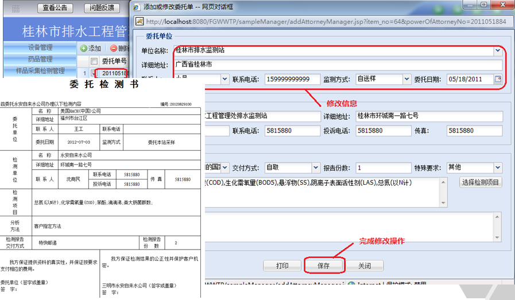Expand the dropdown left of 交付方式
The image size is (515, 300).
click(224, 167)
